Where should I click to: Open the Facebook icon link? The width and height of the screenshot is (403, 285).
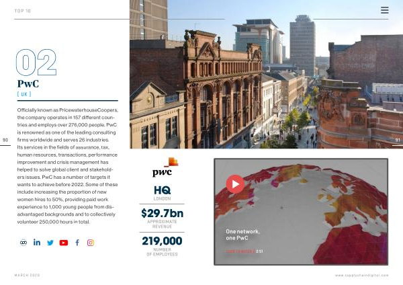(77, 243)
